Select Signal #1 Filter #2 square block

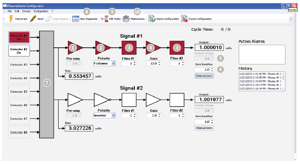click(x=177, y=48)
